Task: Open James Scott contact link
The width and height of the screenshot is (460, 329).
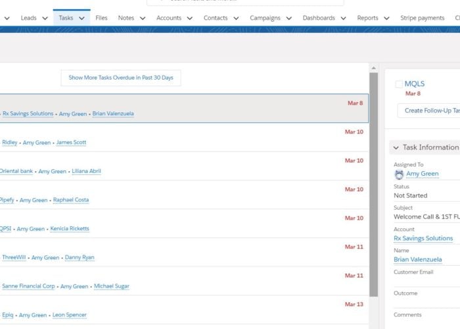Action: [71, 143]
